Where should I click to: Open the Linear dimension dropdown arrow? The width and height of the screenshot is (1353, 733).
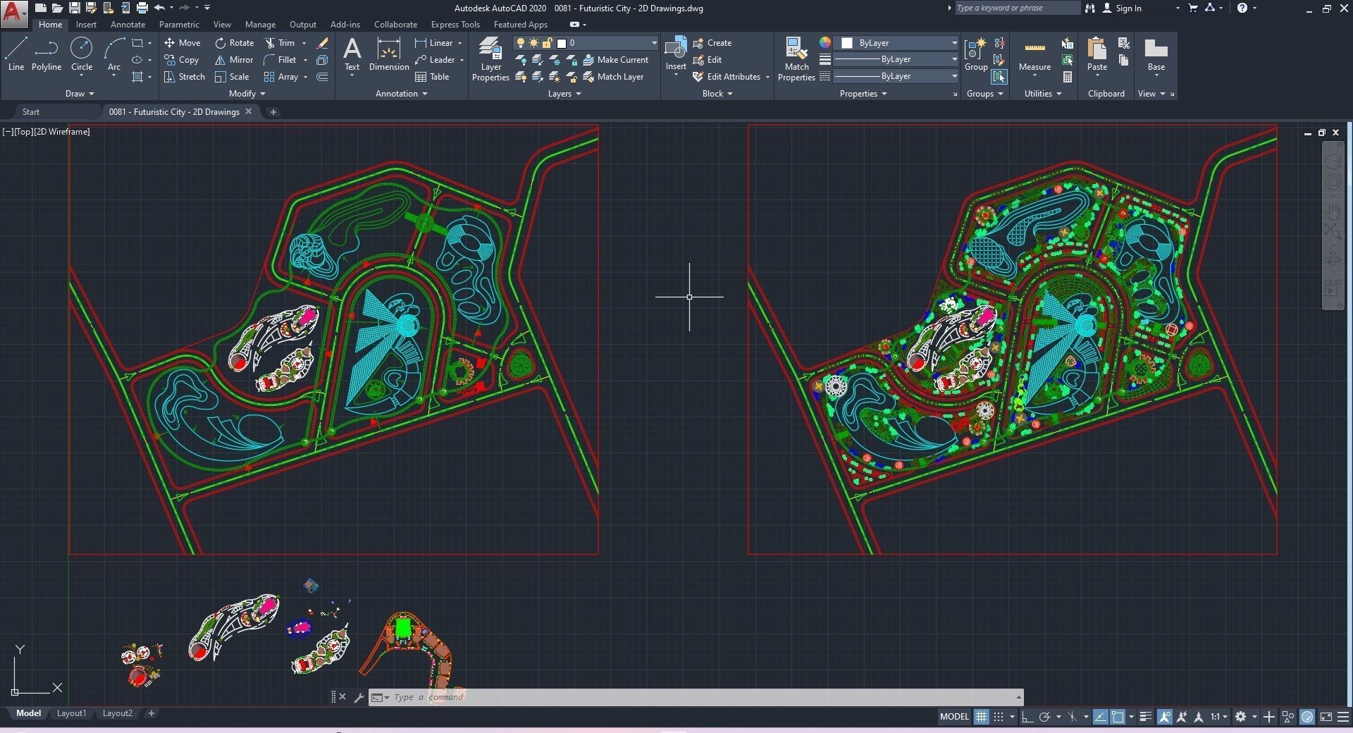[x=460, y=43]
